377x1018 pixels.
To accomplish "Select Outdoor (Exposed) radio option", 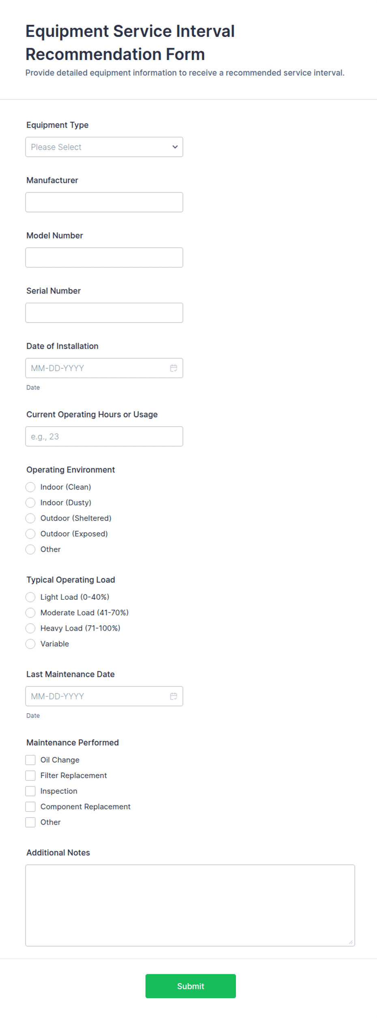I will coord(30,534).
